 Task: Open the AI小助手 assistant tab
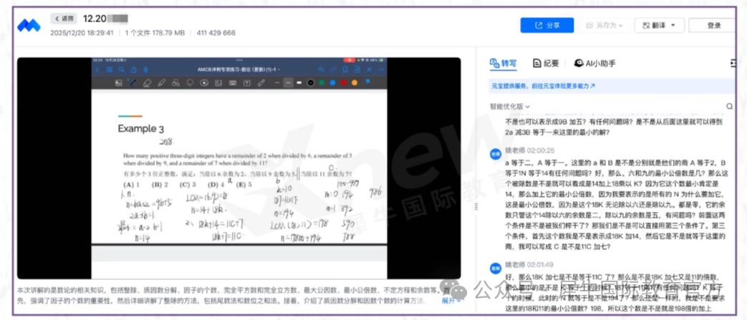point(594,63)
